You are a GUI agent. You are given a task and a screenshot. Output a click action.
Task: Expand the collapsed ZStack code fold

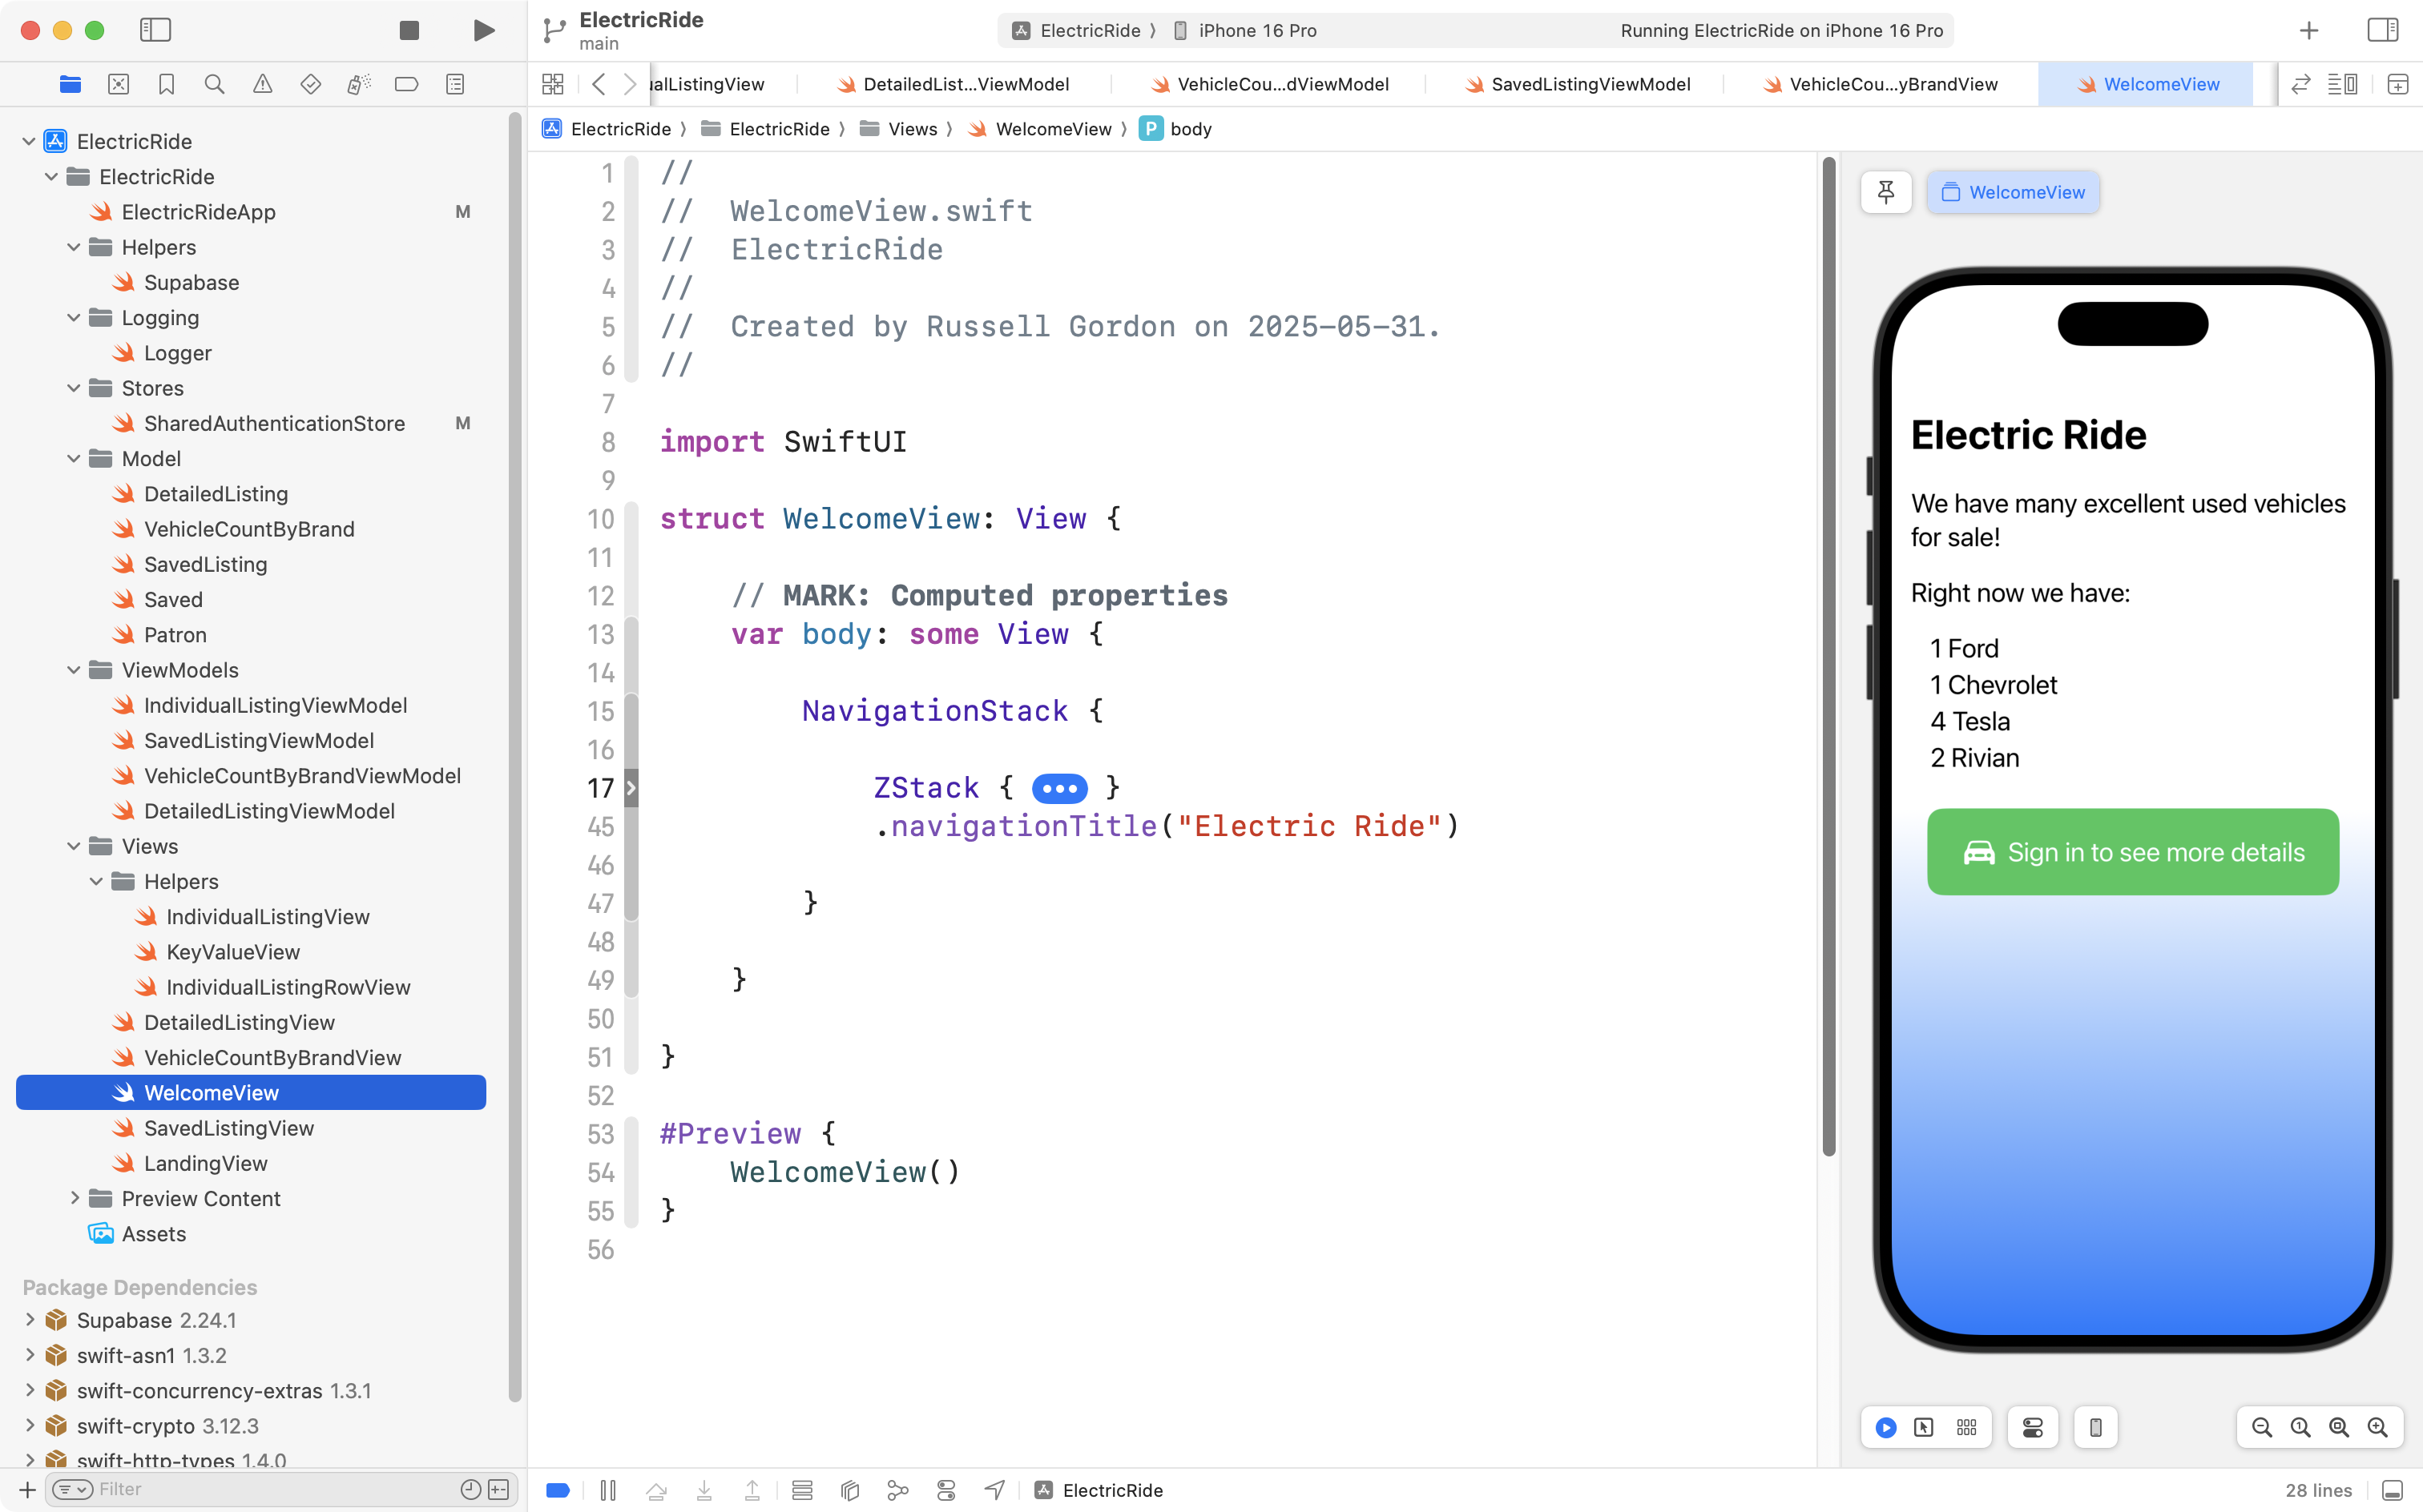point(1058,788)
